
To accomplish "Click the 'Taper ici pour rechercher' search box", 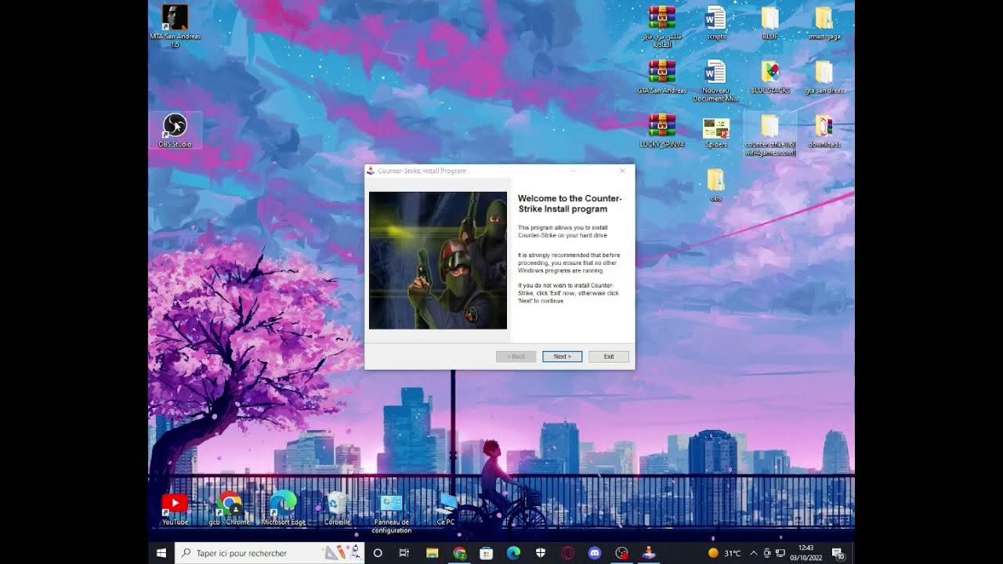I will pyautogui.click(x=270, y=553).
